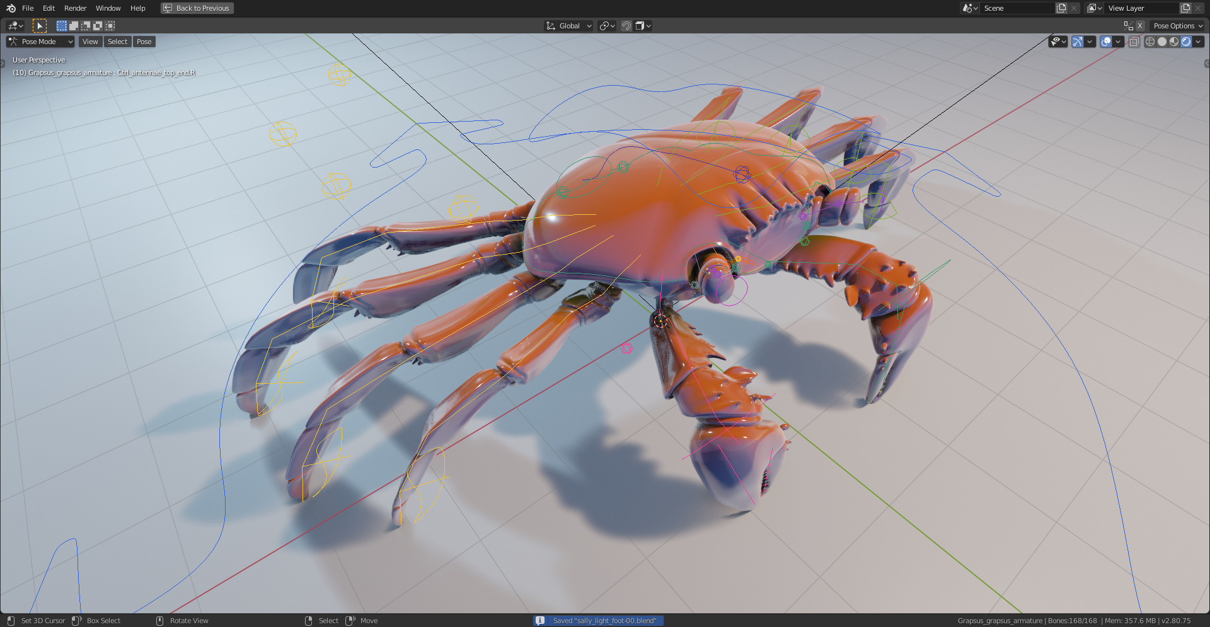Open the Help menu
The height and width of the screenshot is (627, 1210).
137,8
